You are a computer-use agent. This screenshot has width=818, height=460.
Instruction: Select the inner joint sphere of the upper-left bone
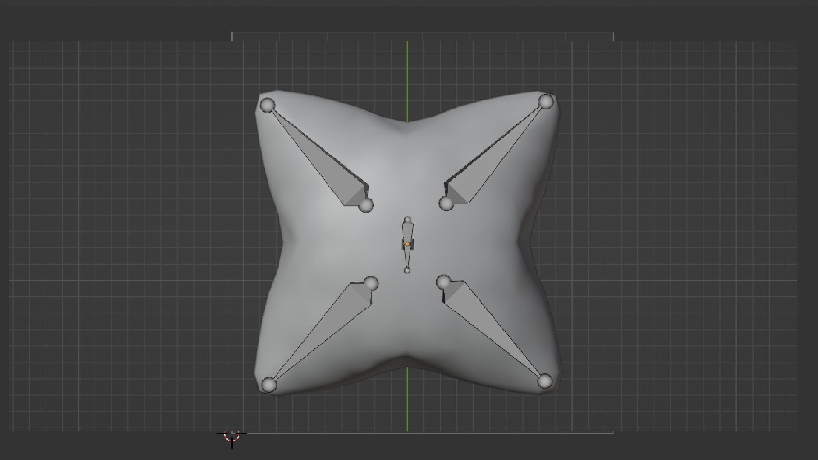pyautogui.click(x=366, y=205)
